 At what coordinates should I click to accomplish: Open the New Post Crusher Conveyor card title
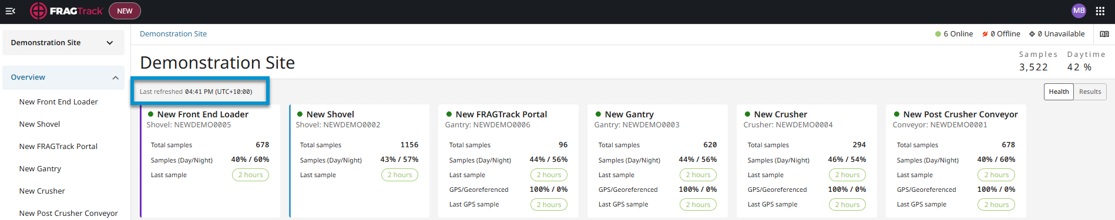coord(960,114)
